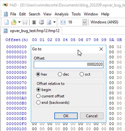
Task: Click the 02 byte in row 00000000
Action: 119,47
